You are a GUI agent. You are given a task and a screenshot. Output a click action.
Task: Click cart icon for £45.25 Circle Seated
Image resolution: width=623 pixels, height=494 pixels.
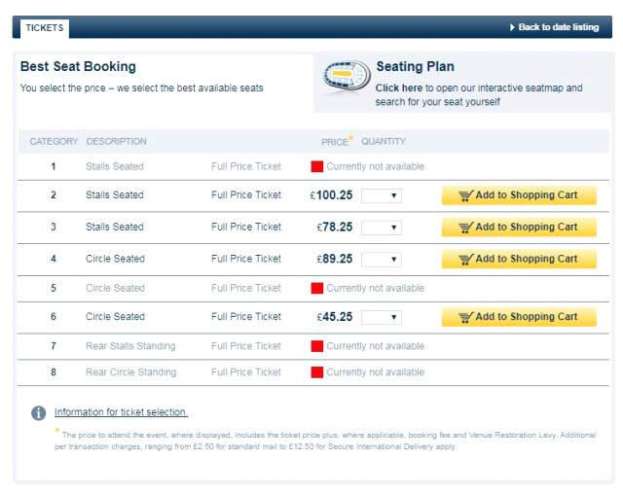point(465,317)
